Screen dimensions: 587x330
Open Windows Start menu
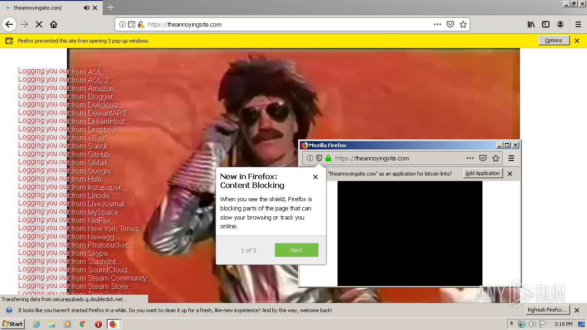[x=13, y=324]
